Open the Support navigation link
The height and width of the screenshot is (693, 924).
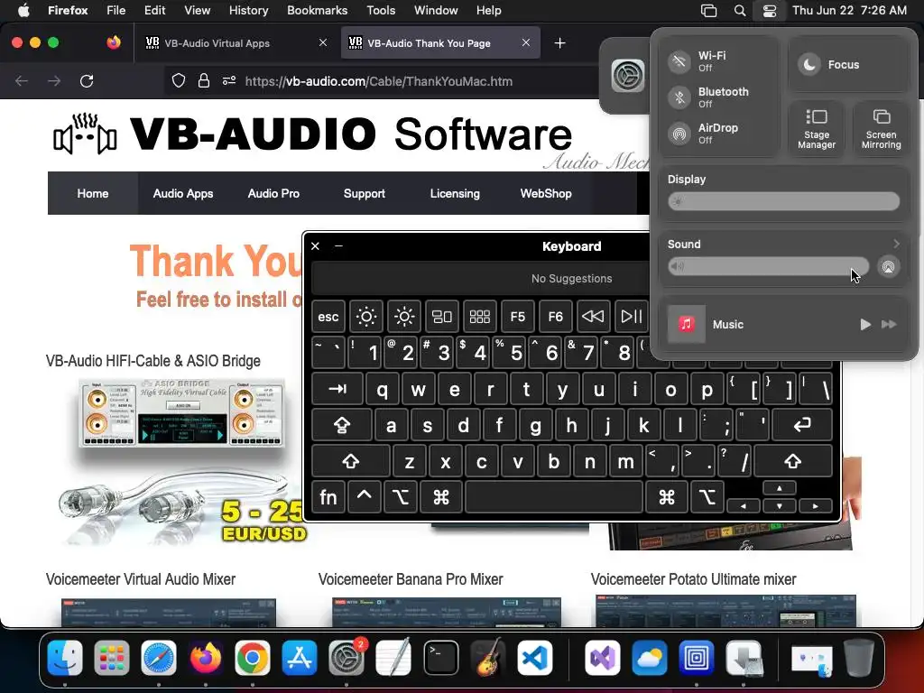[x=365, y=193]
